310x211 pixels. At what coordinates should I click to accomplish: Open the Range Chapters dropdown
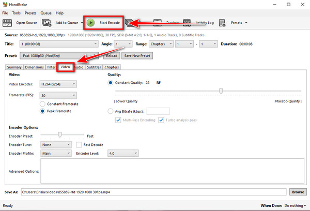(161, 44)
